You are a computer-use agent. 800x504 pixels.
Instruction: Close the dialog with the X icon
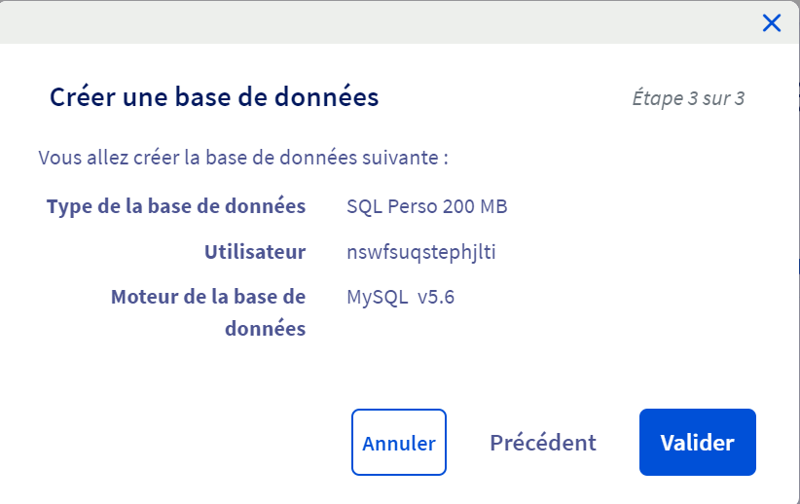(x=772, y=23)
